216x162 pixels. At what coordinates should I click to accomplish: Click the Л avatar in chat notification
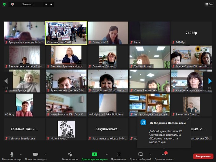point(143,122)
